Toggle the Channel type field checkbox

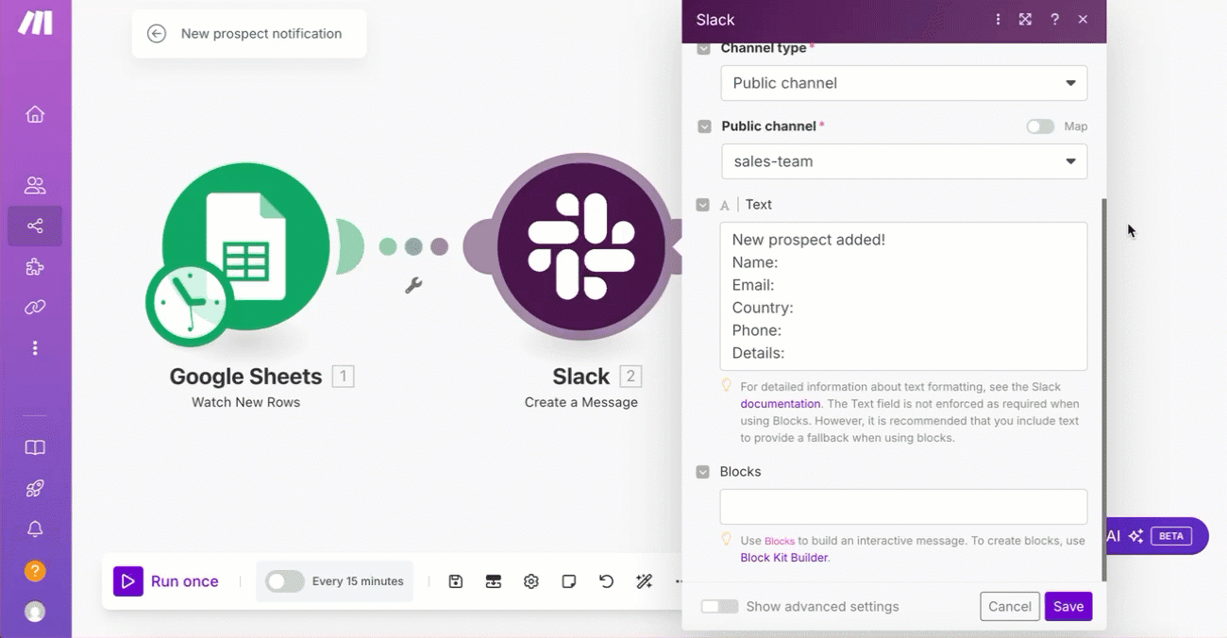[703, 49]
